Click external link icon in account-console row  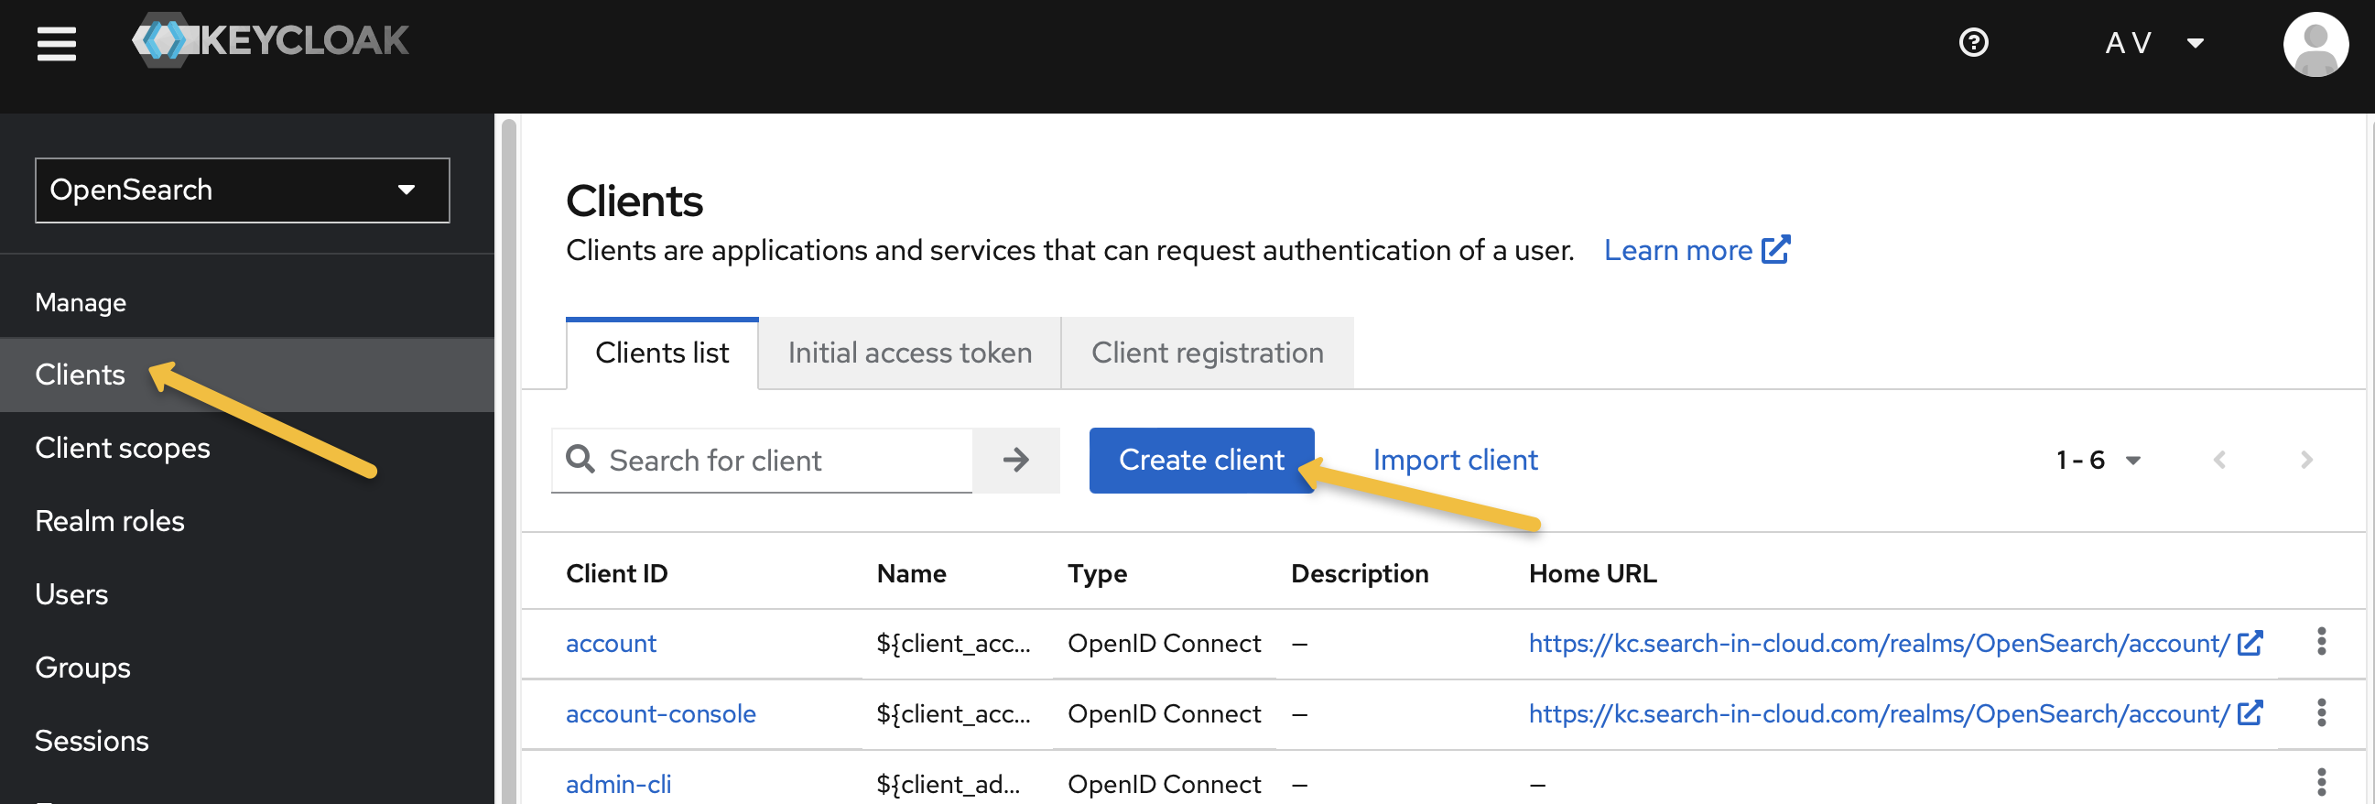click(2250, 712)
